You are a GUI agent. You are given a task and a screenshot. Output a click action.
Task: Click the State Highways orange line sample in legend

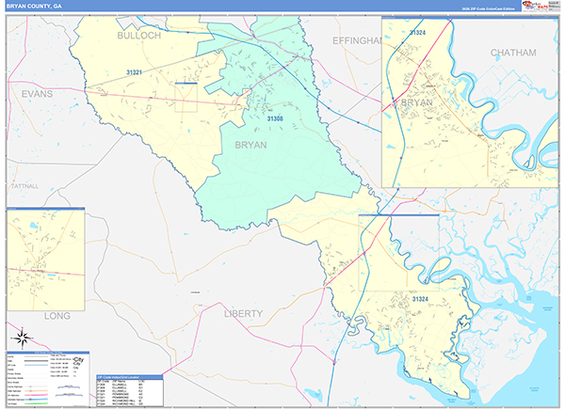pos(36,390)
